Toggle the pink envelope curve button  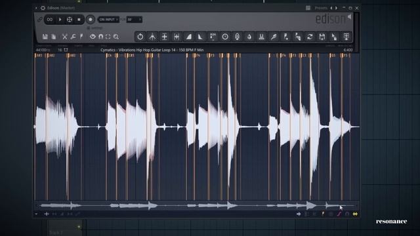[x=339, y=214]
